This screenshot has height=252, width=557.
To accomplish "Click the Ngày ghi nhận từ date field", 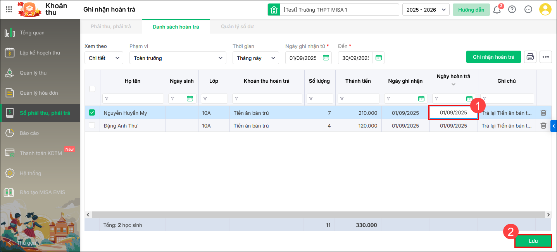I will point(303,58).
